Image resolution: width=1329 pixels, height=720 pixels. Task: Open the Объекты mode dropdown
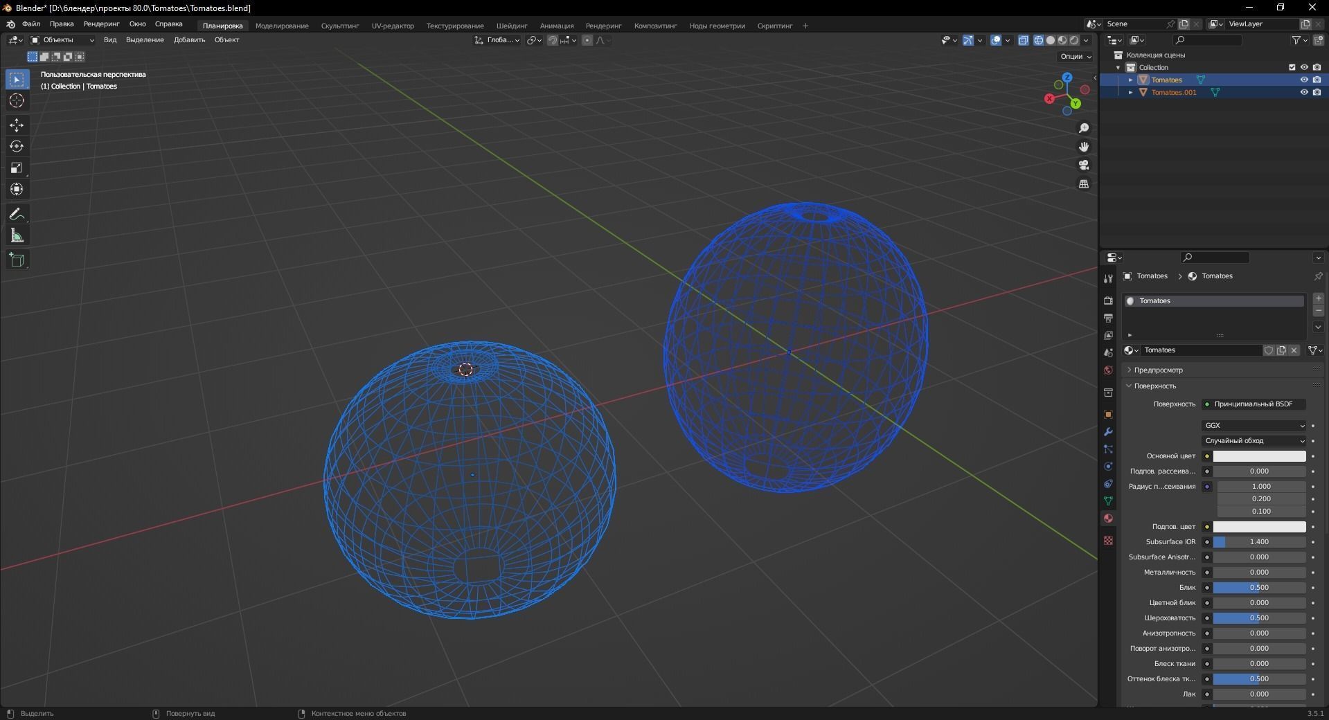point(62,40)
